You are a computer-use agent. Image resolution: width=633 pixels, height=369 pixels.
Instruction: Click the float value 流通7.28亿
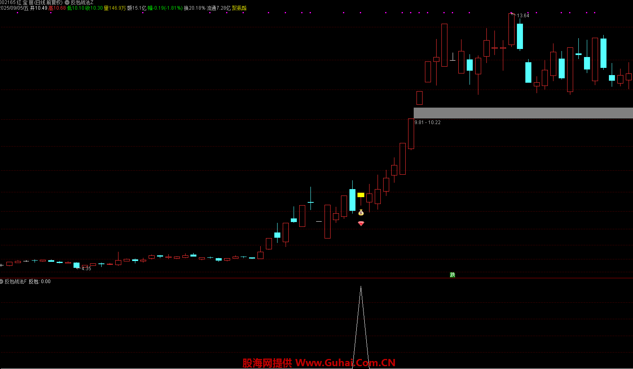(x=218, y=8)
